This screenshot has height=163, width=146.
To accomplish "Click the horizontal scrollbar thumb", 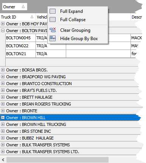I will click(57, 160).
